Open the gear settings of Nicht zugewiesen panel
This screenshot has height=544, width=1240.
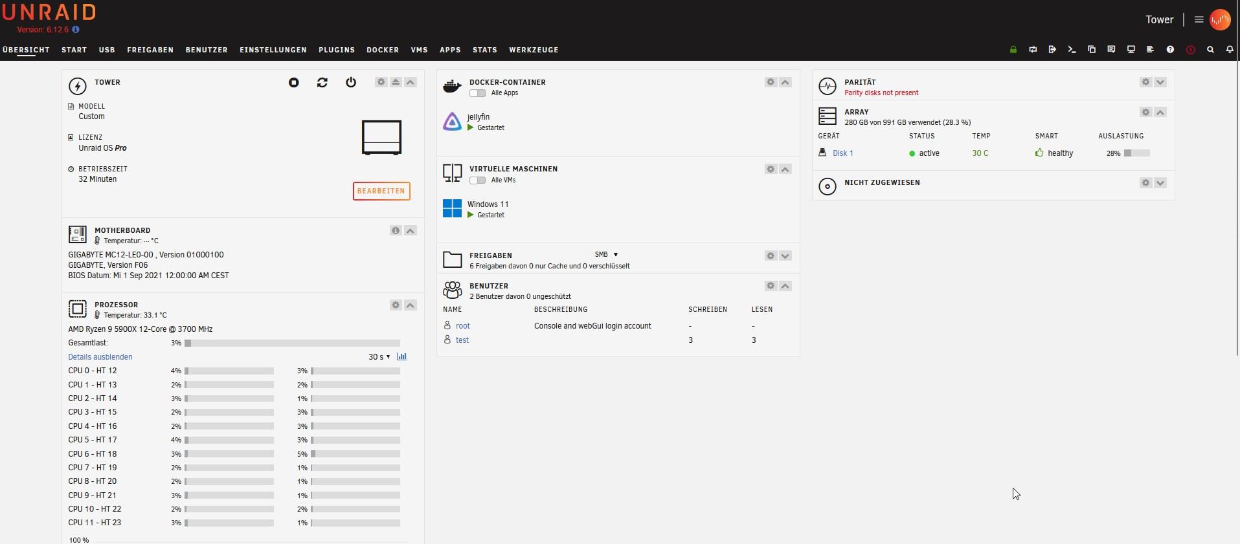1145,182
